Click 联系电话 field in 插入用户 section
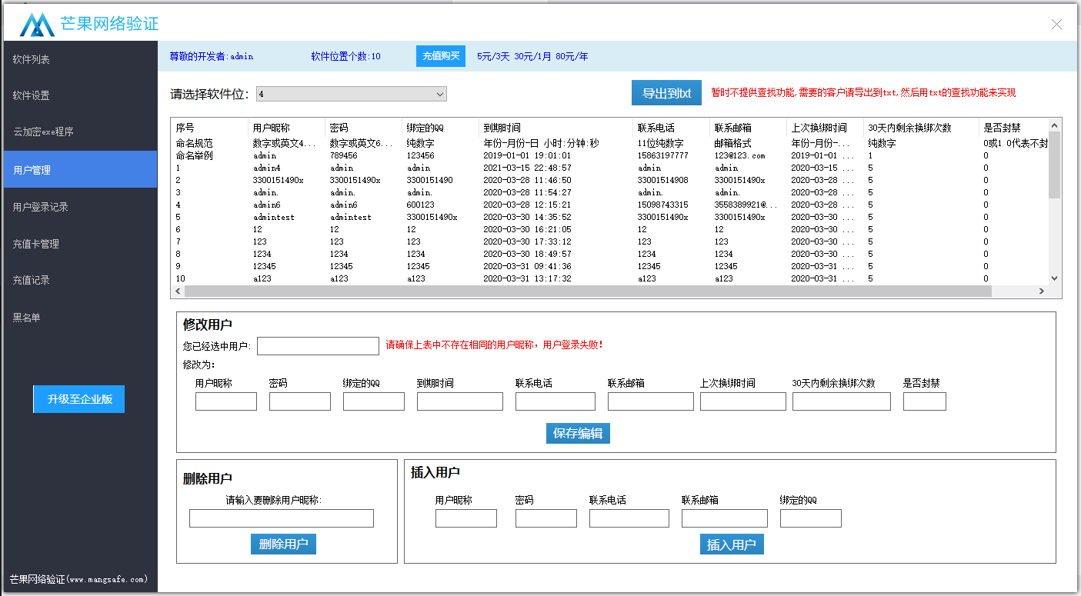 (x=629, y=518)
